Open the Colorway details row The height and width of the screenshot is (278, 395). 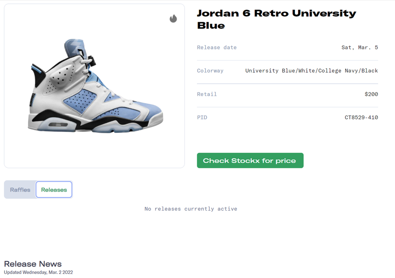tap(287, 70)
